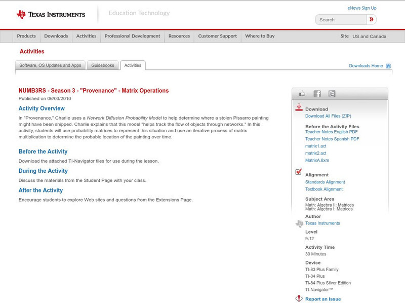This screenshot has width=405, height=303.
Task: Open the eNews Sign Up link
Action: pyautogui.click(x=362, y=8)
